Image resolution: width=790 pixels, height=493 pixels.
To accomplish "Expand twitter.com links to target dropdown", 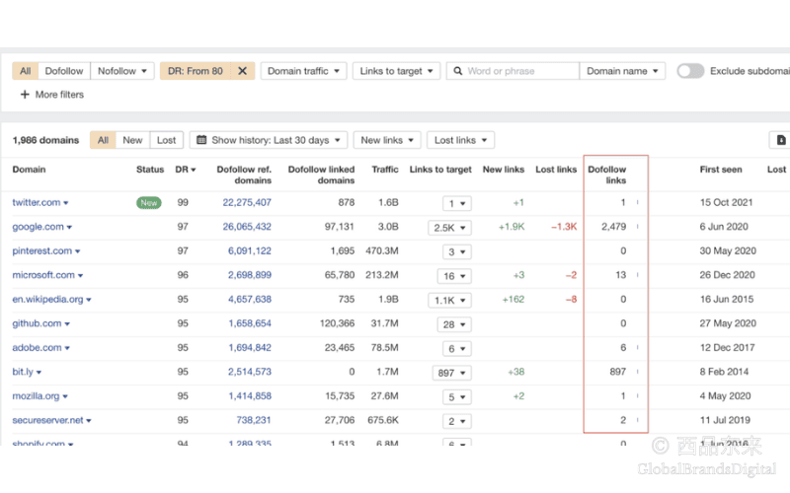I will [x=457, y=203].
